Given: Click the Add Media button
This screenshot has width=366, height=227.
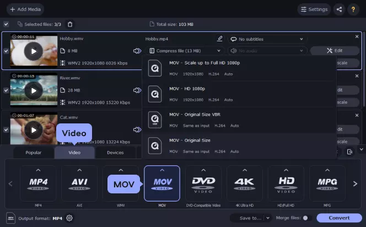Looking at the screenshot, I should 25,9.
